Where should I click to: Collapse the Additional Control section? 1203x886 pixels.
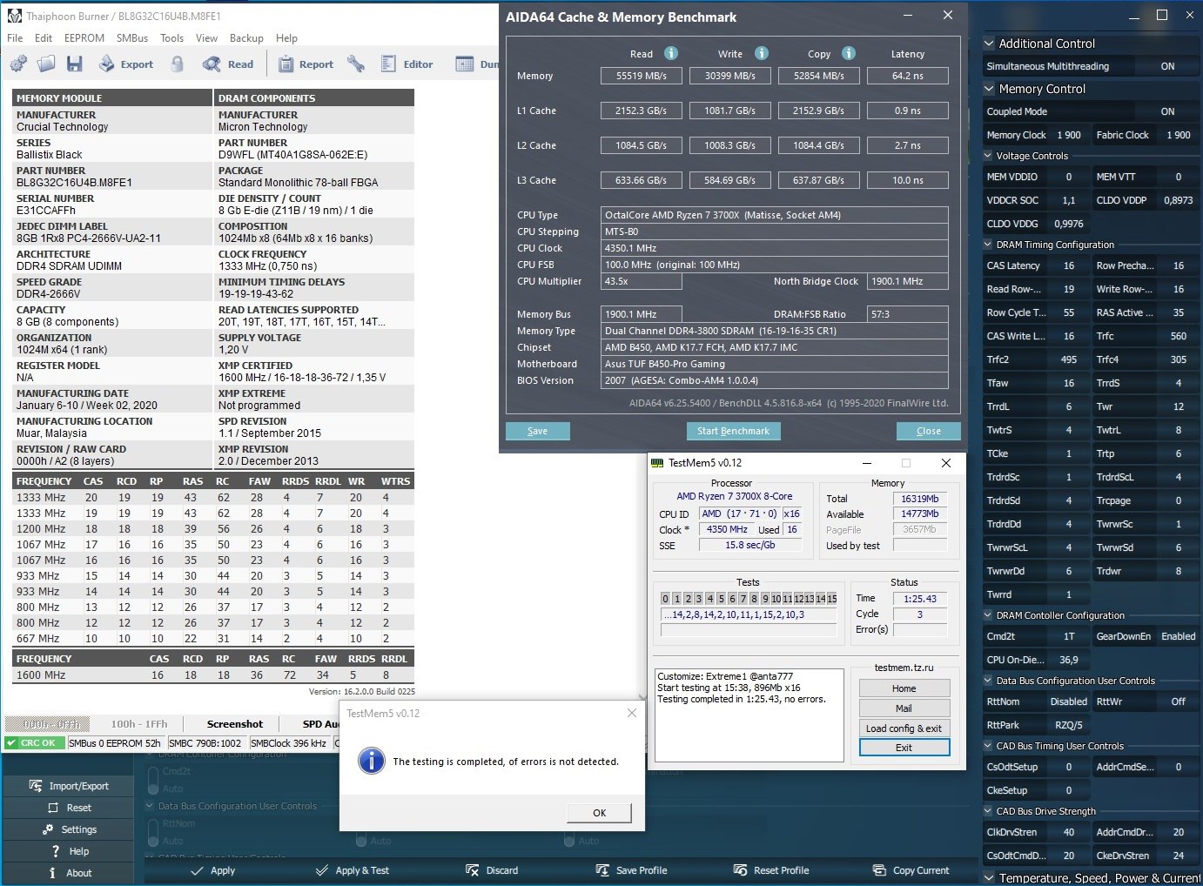989,44
